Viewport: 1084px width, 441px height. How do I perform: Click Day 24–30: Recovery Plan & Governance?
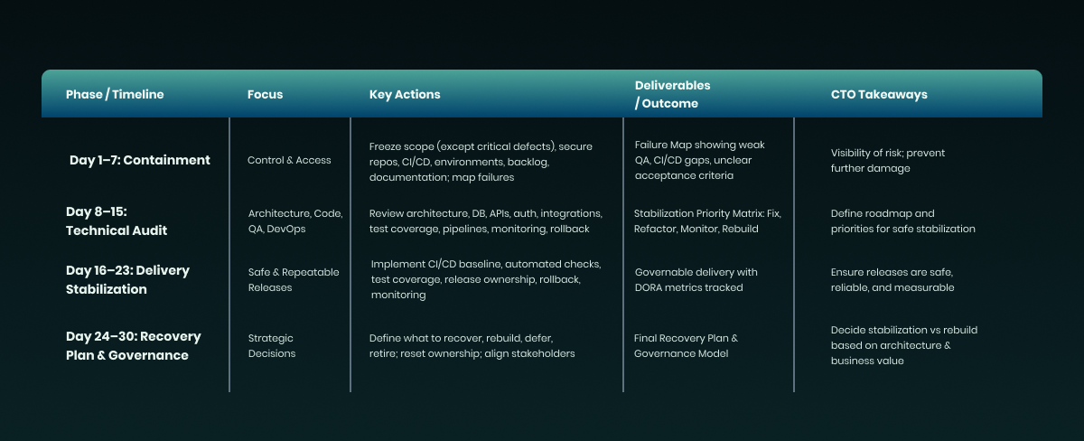pyautogui.click(x=133, y=345)
